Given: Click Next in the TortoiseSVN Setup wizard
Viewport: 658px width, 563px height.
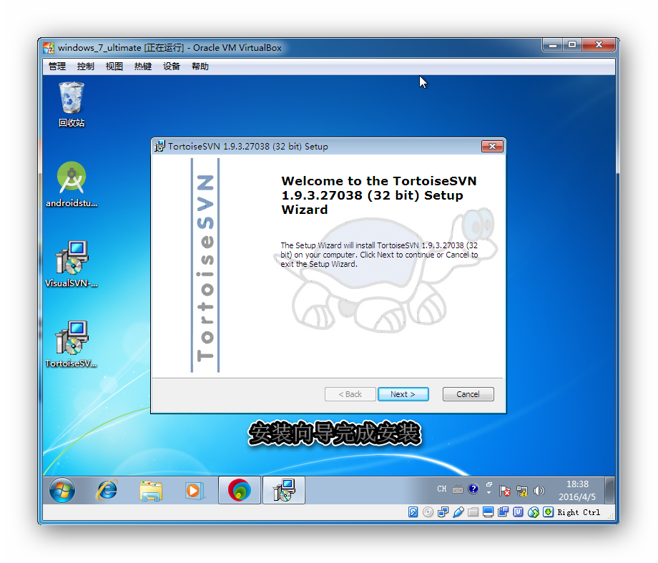Looking at the screenshot, I should (x=403, y=394).
